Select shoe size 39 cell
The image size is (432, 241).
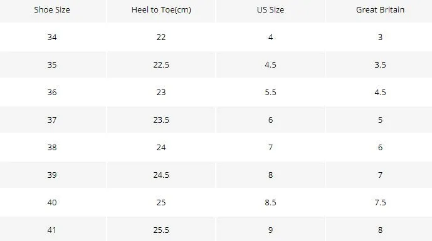[52, 175]
